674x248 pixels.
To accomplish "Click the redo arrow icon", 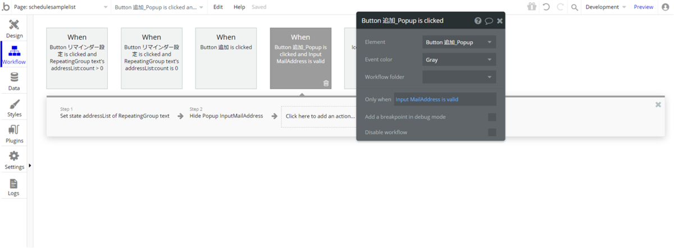I will pos(560,7).
